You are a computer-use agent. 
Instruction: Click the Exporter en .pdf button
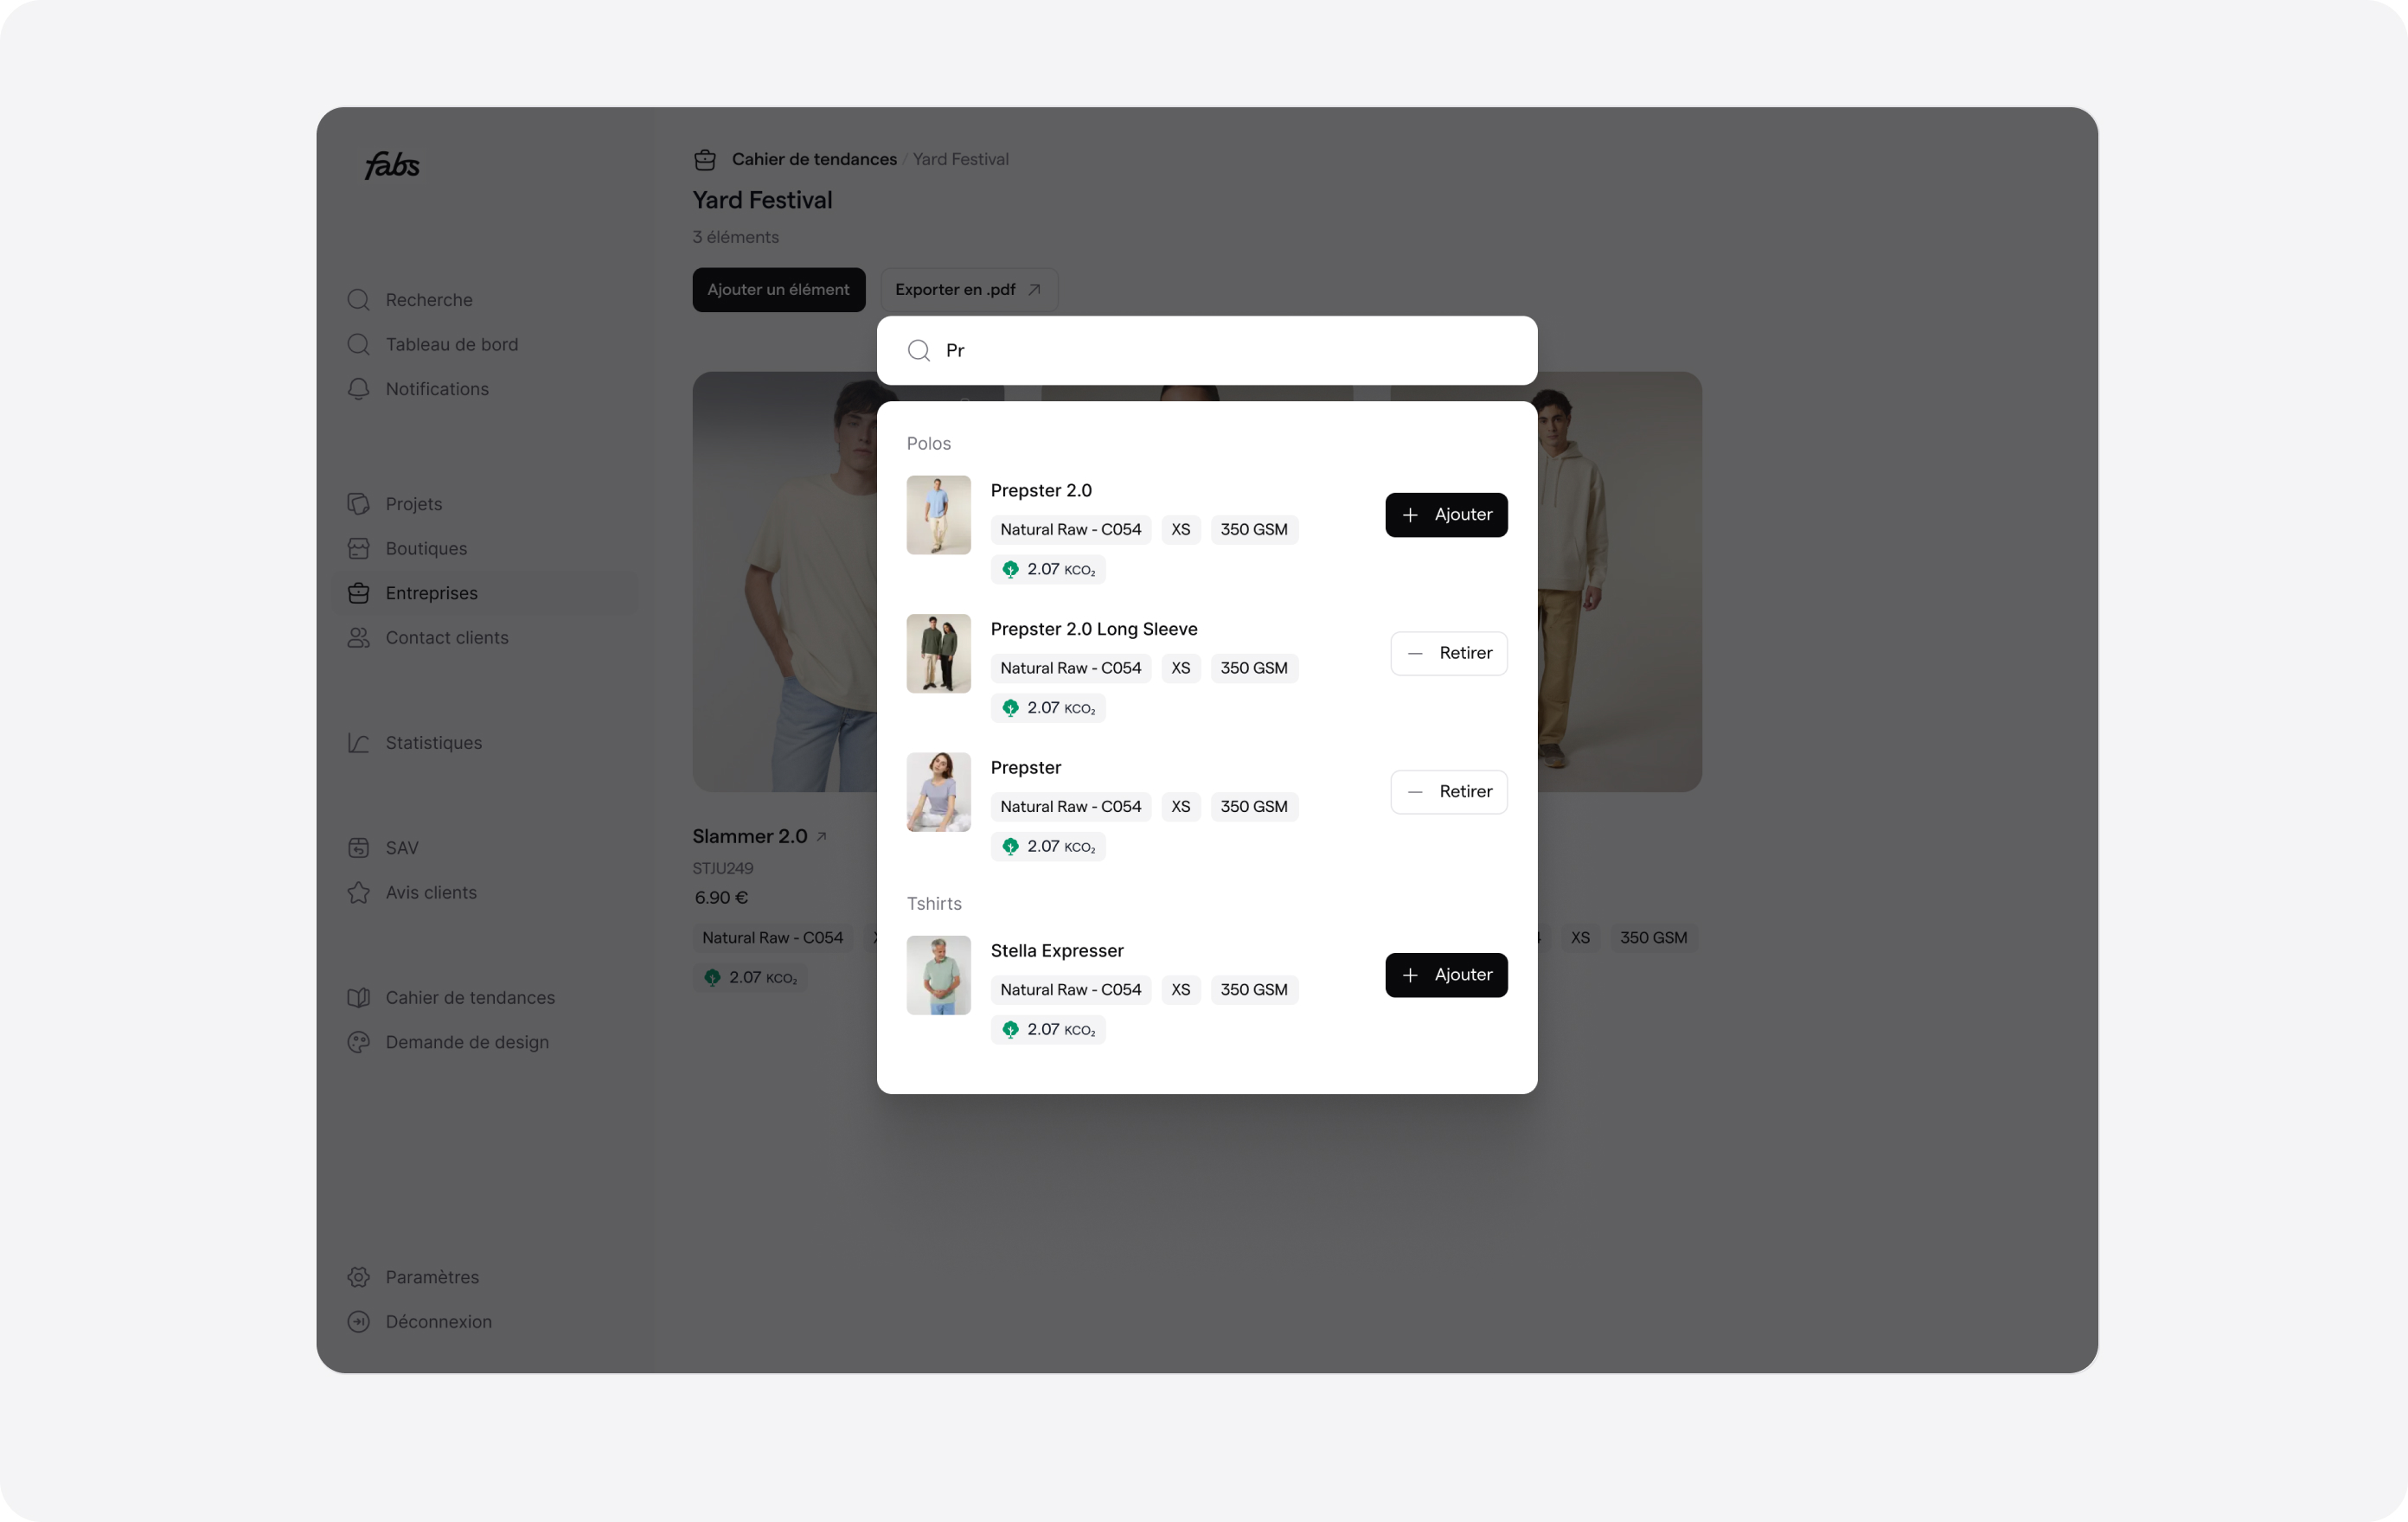click(x=968, y=290)
